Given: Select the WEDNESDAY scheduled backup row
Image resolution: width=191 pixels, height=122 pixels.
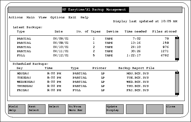Looking at the screenshot, I should click(83, 82).
